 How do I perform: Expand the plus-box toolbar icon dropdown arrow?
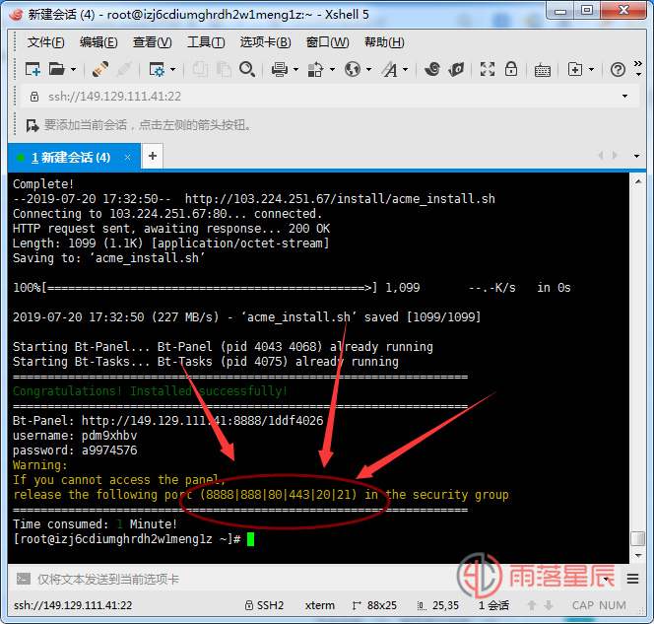point(591,69)
